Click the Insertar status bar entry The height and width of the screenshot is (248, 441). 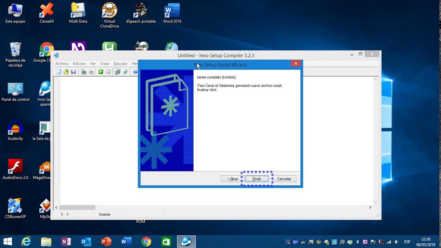(105, 214)
